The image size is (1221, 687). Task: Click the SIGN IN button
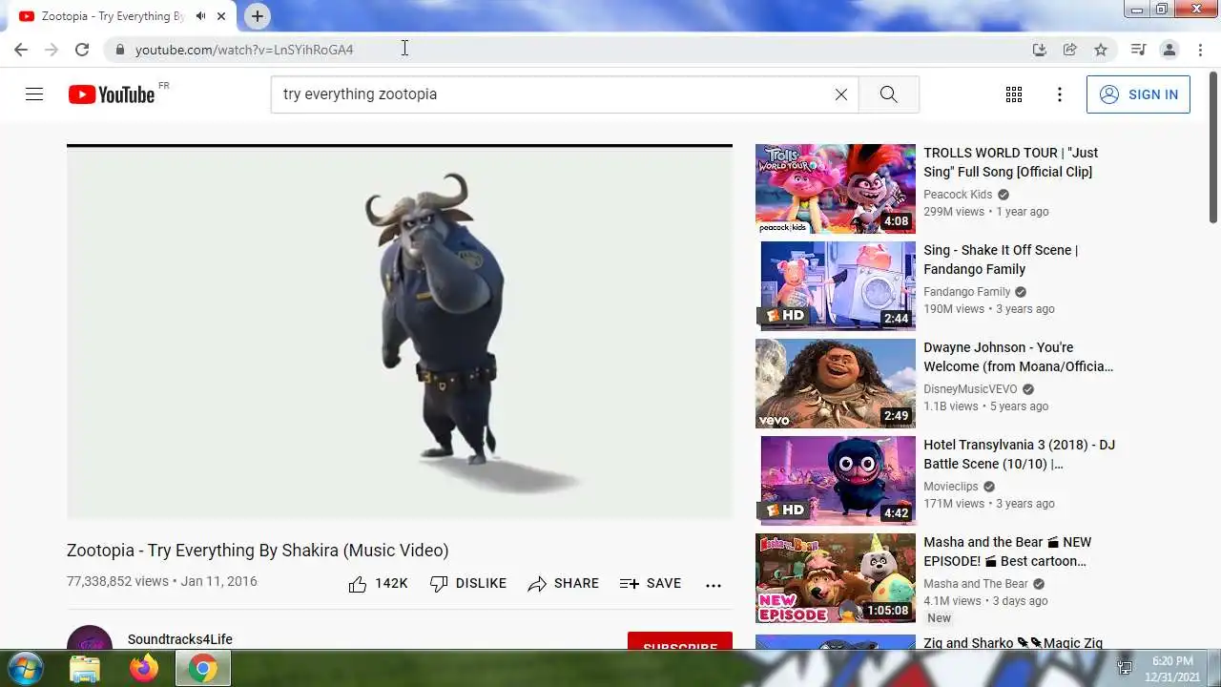tap(1138, 94)
